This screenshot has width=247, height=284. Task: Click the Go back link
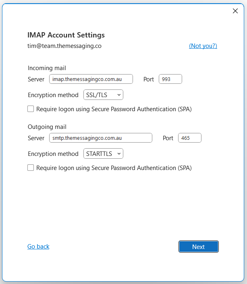point(38,246)
